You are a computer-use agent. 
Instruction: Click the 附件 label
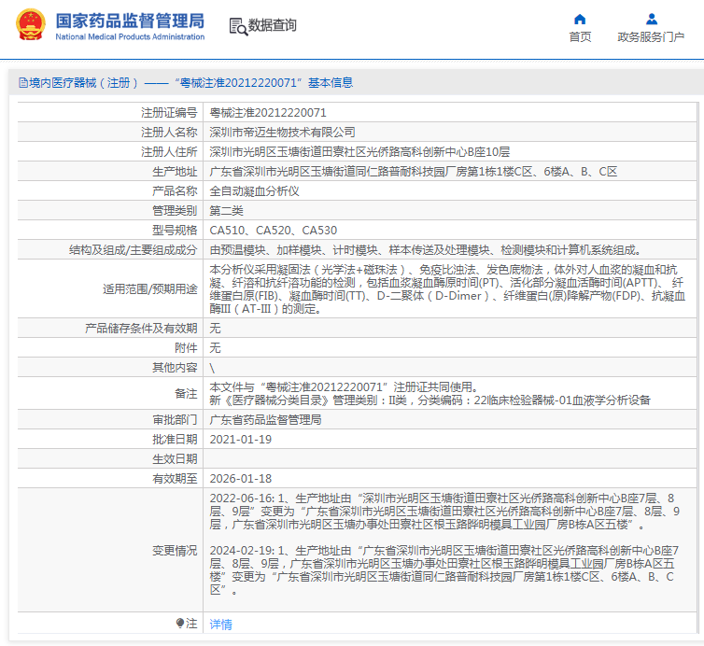(186, 348)
